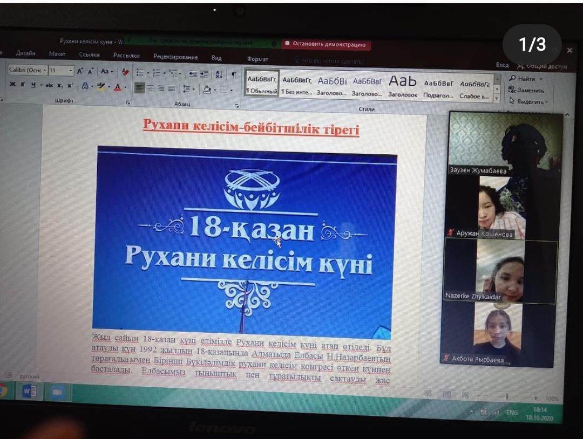Screen dimensions: 583x439
Task: Apply borders with the borders icon
Action: click(x=223, y=90)
